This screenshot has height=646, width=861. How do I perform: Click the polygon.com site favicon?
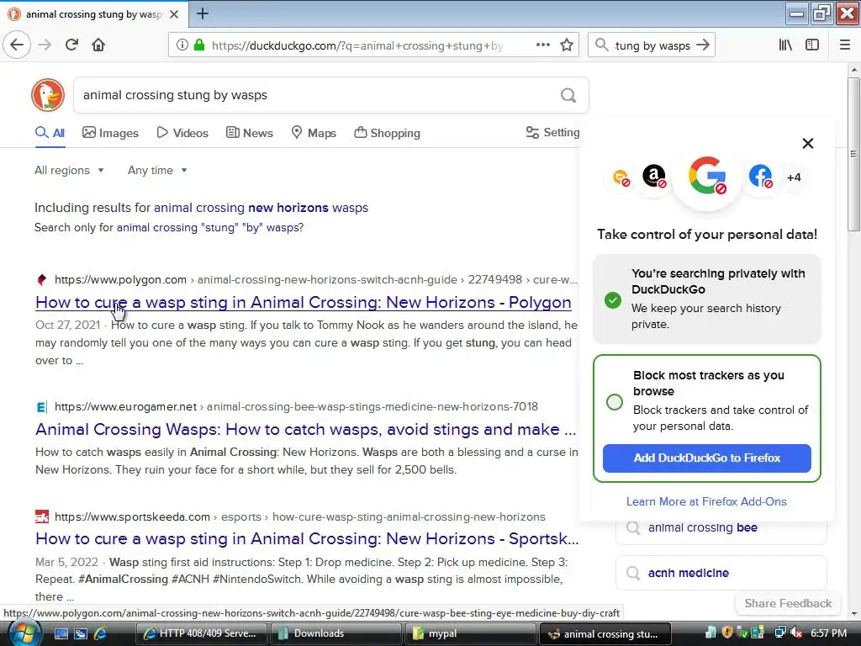tap(42, 279)
